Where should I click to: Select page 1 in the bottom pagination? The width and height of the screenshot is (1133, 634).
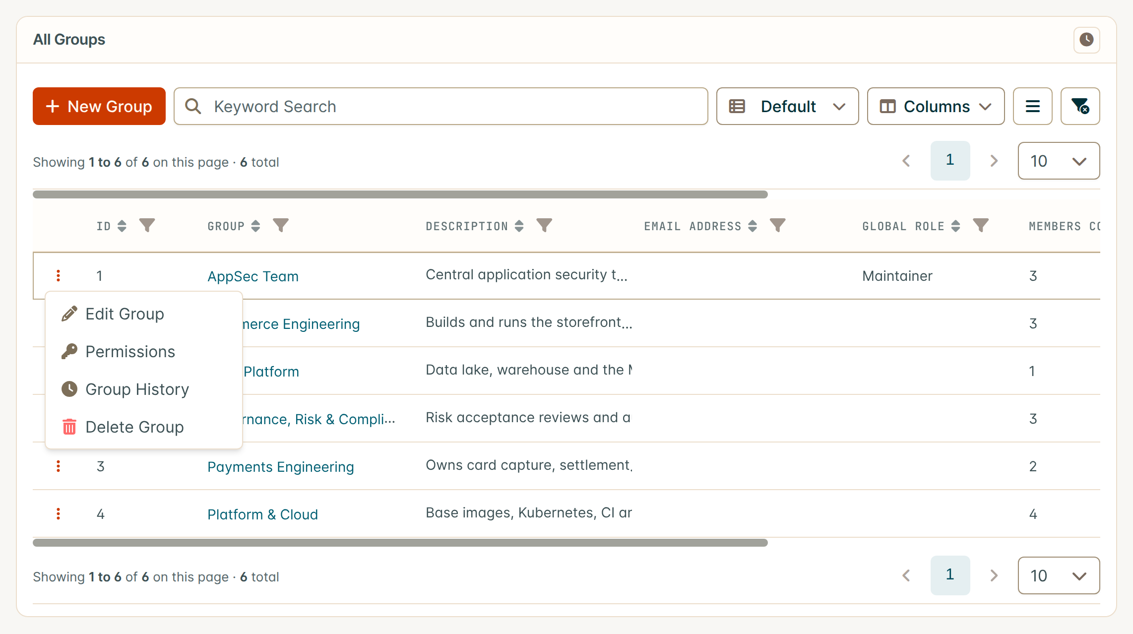coord(950,575)
